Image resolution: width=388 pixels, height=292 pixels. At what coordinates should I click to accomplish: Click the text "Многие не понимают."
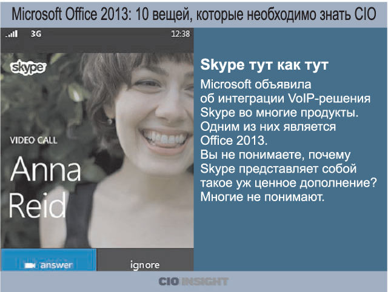tap(263, 197)
